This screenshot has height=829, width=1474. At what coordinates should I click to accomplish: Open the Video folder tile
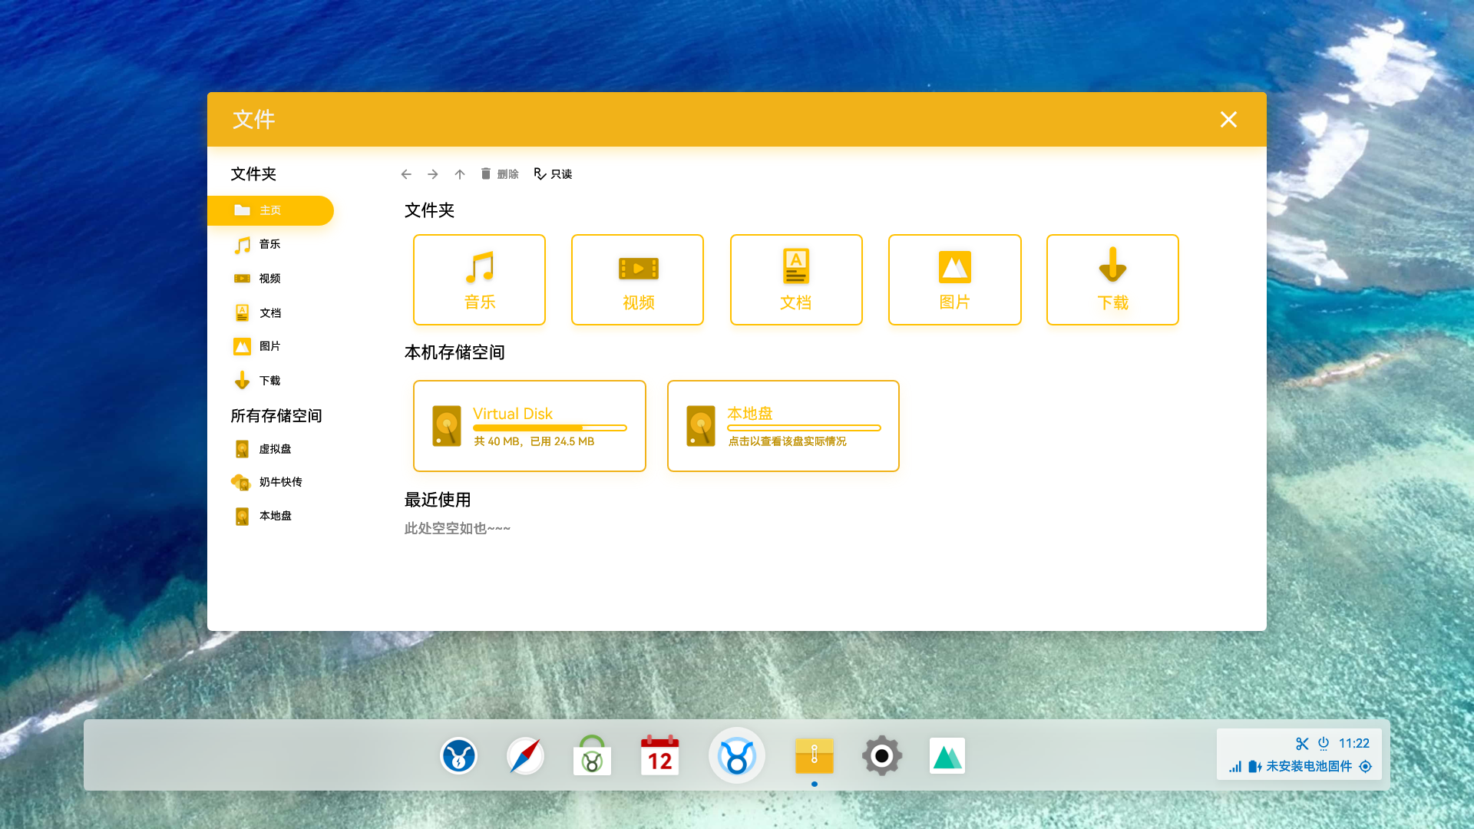(637, 279)
